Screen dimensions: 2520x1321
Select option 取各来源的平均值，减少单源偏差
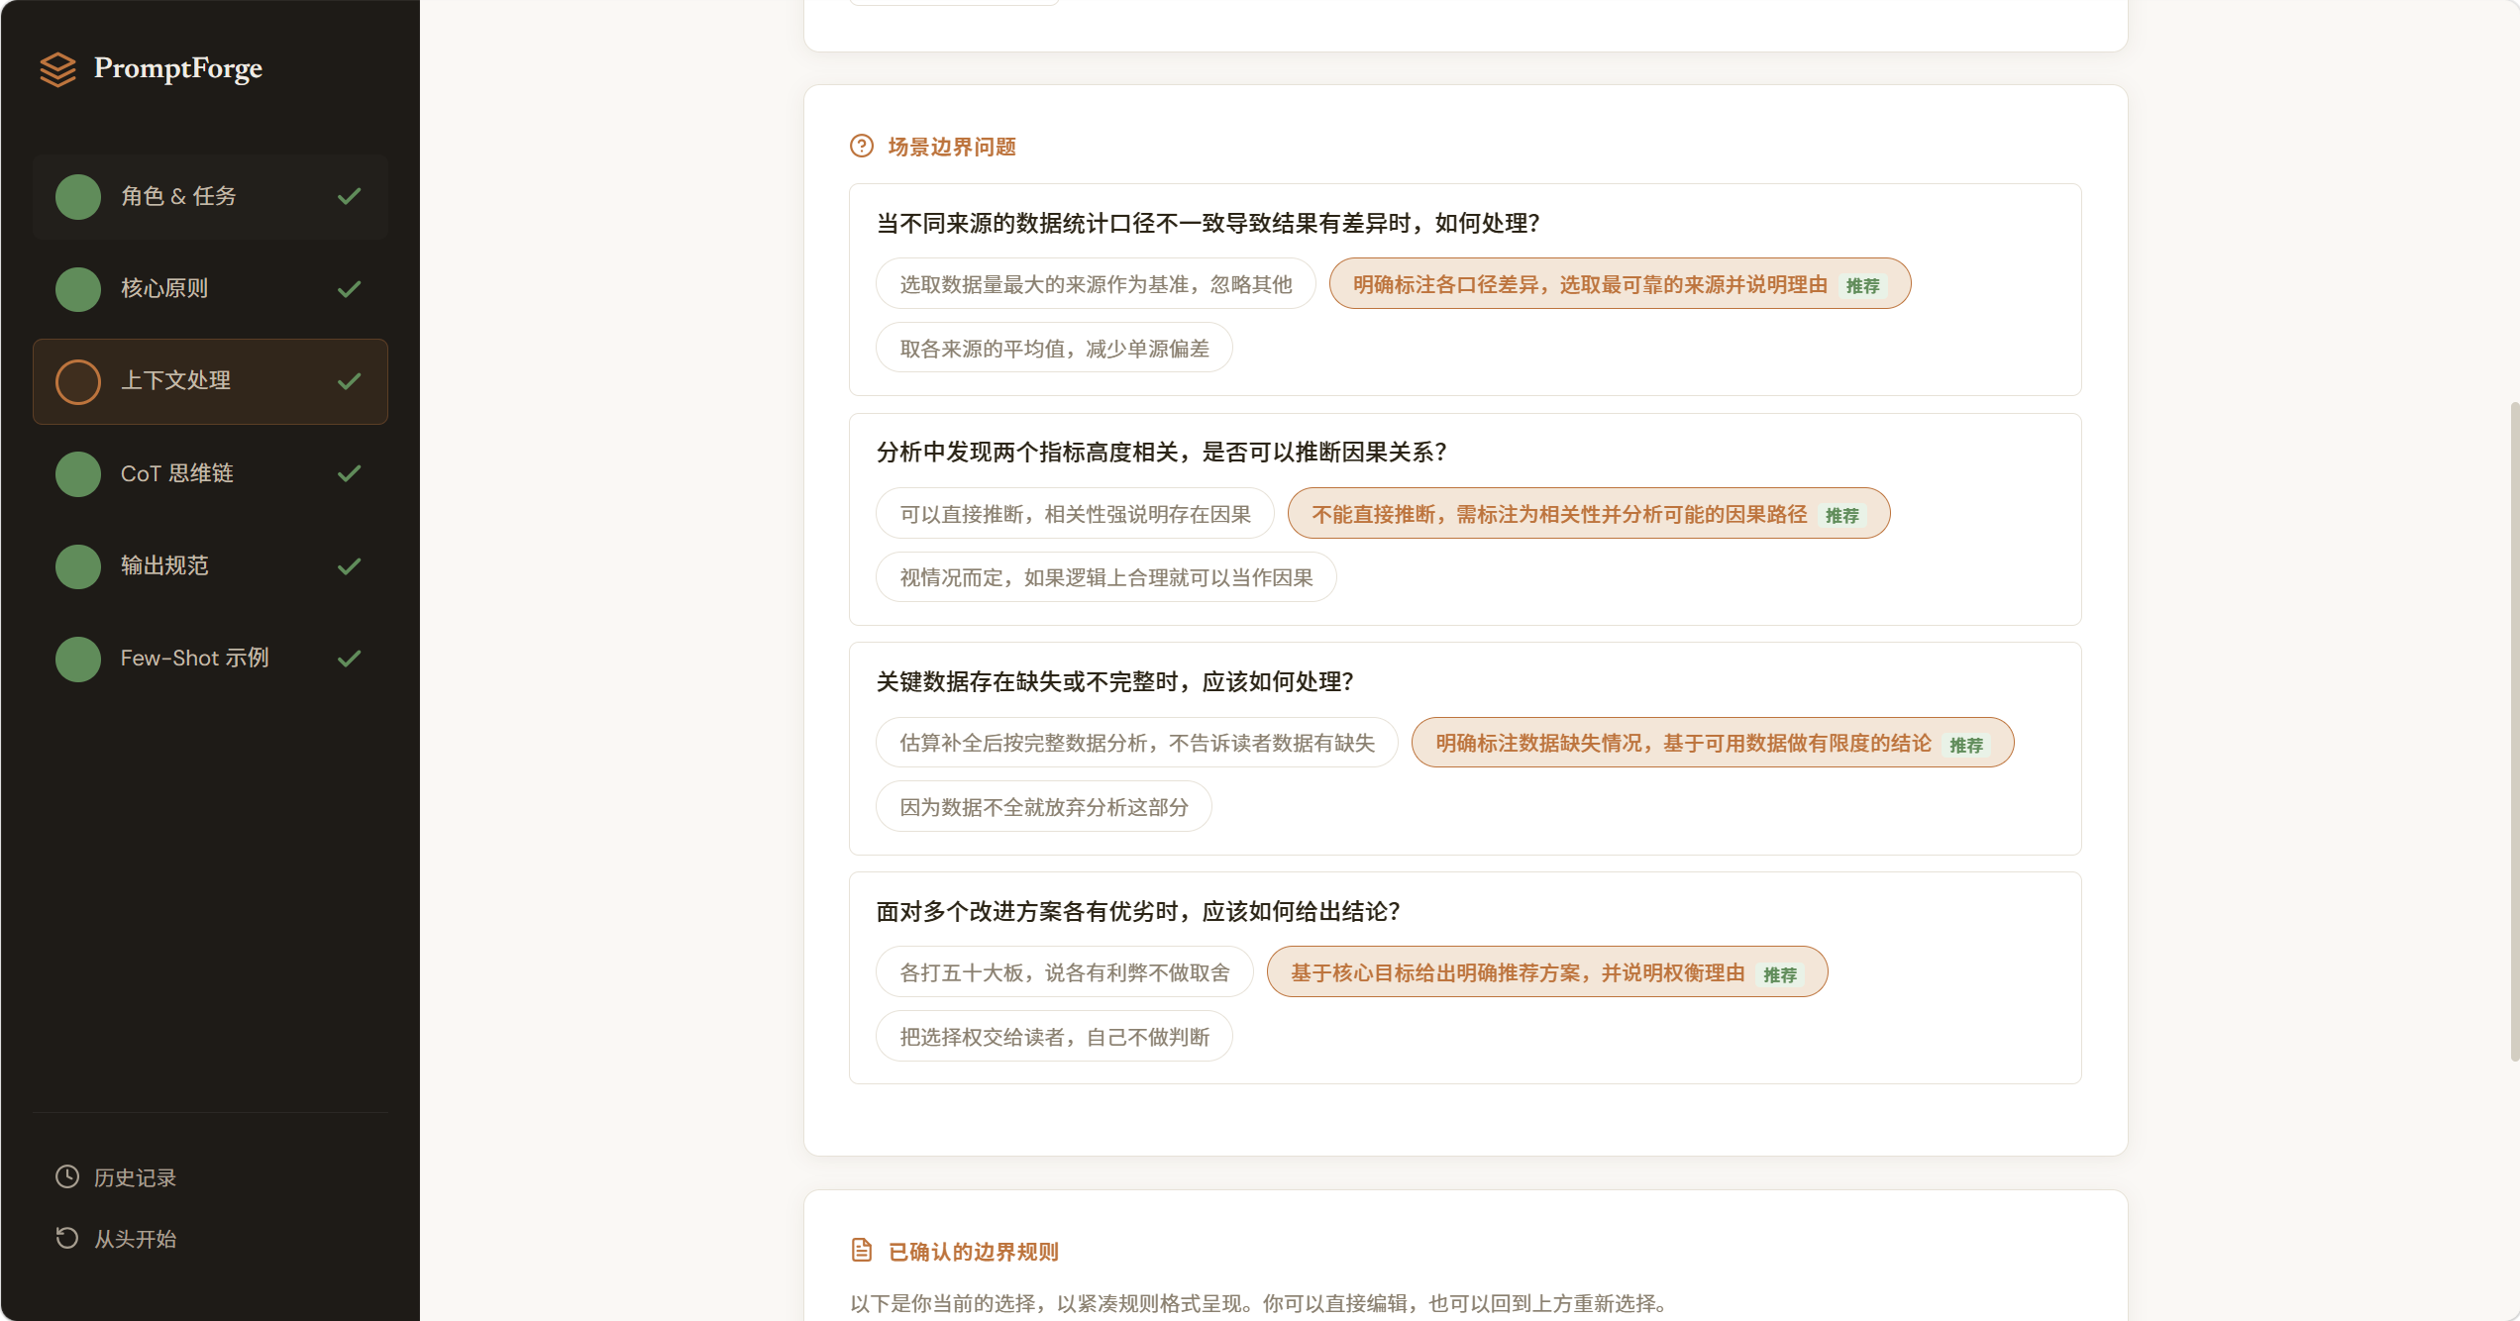[1054, 349]
